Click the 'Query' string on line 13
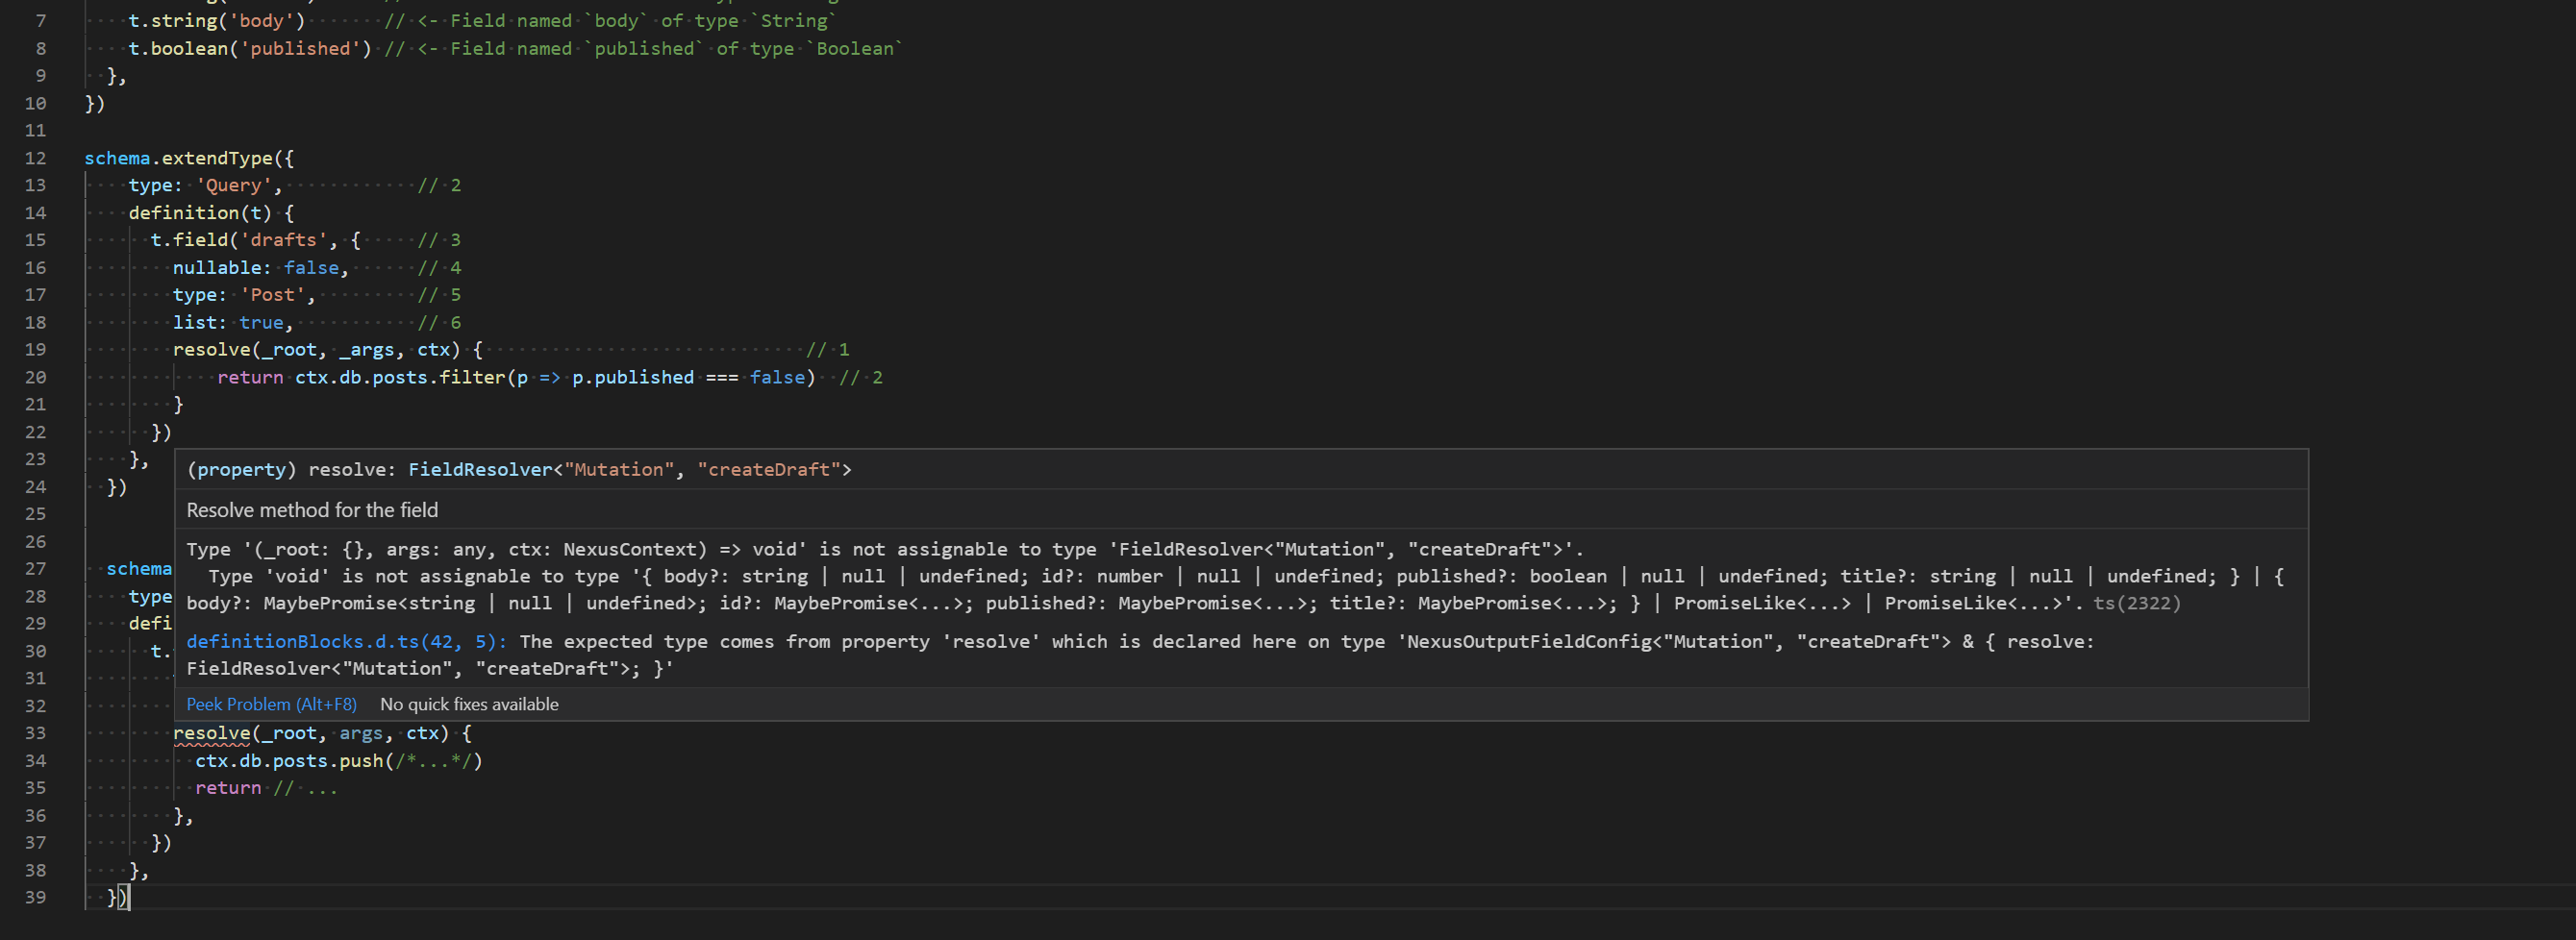Screen dimensions: 2576x940 (x=232, y=185)
